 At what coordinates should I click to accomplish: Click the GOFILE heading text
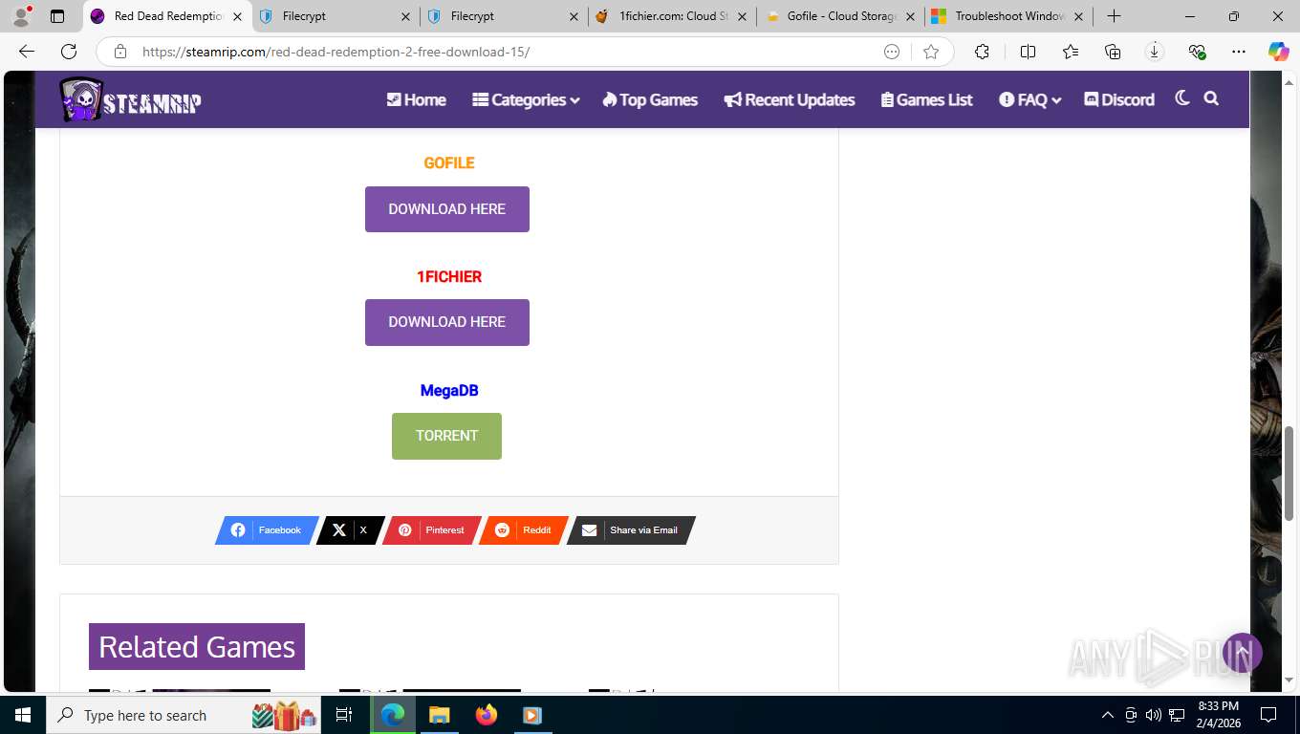449,162
